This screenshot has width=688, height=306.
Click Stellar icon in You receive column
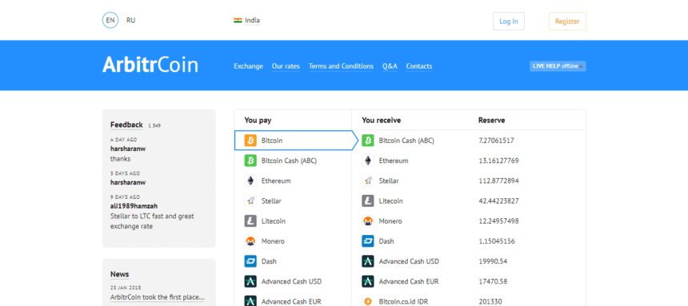368,181
